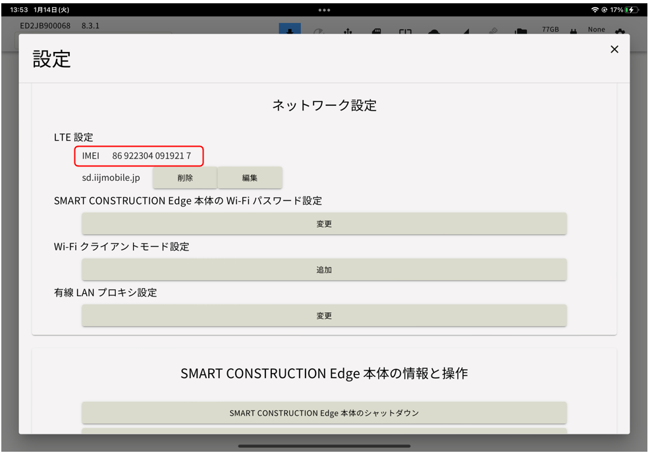Screen dimensions: 654x457
Task: Tap the cloud icon in top toolbar
Action: [x=435, y=31]
